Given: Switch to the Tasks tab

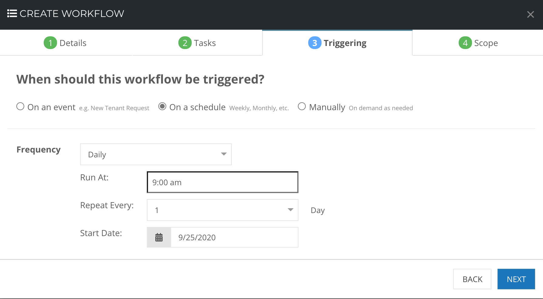Looking at the screenshot, I should click(x=197, y=43).
